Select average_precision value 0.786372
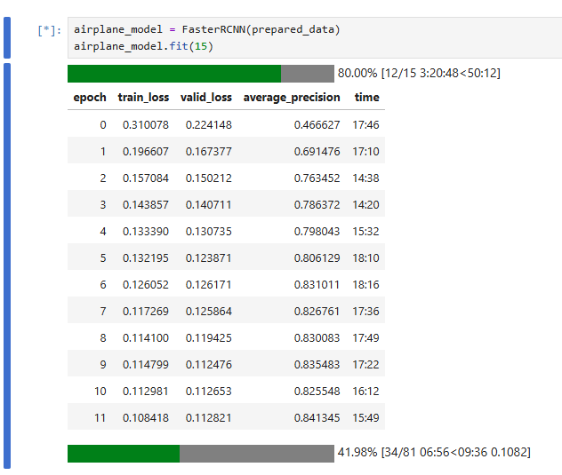The height and width of the screenshot is (475, 562). click(317, 205)
